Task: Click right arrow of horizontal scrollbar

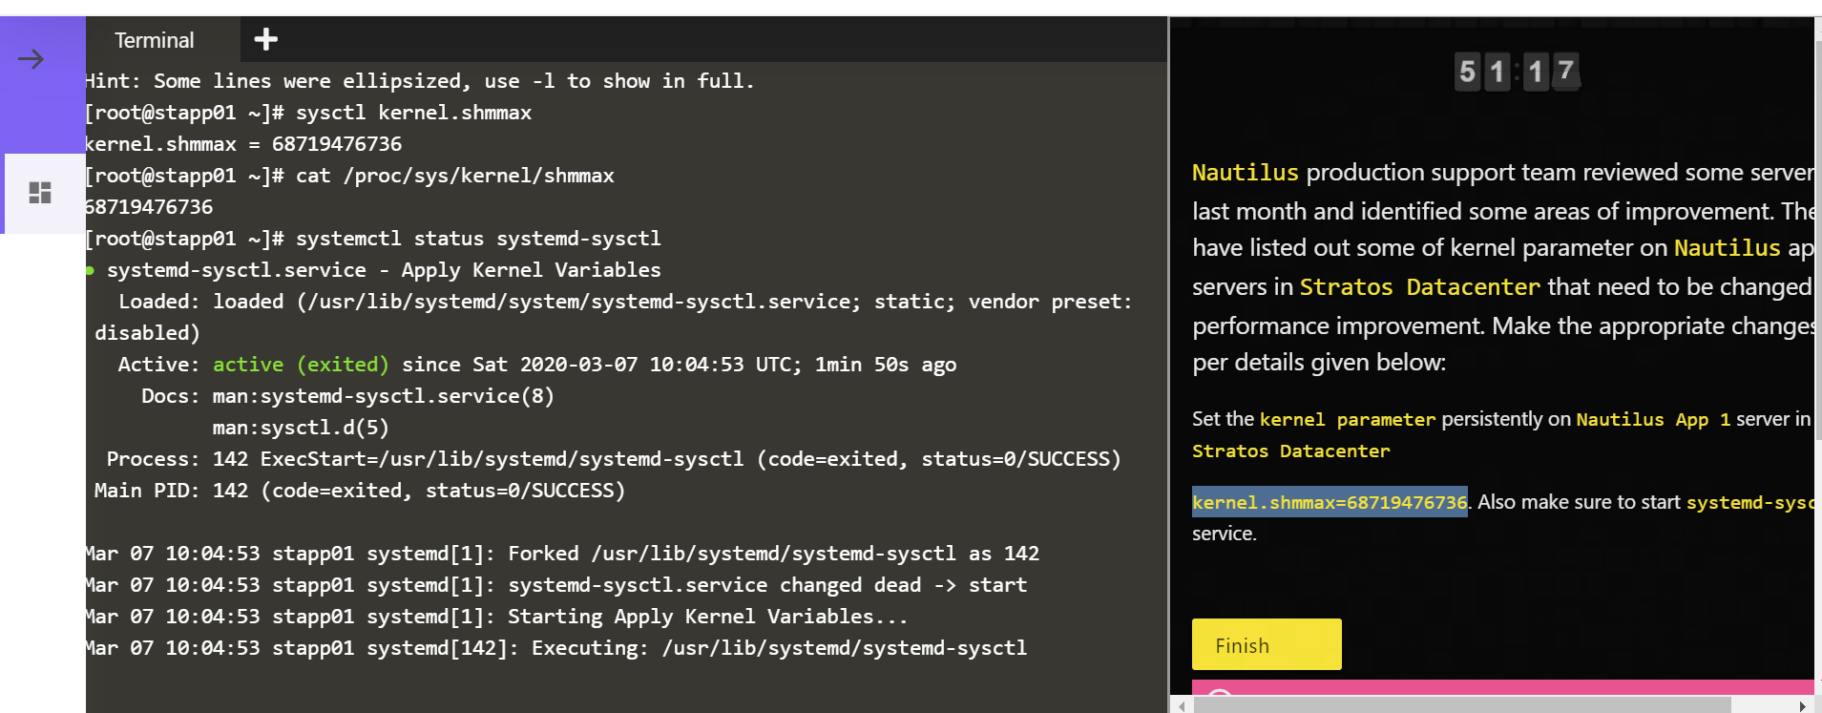Action: tap(1801, 705)
